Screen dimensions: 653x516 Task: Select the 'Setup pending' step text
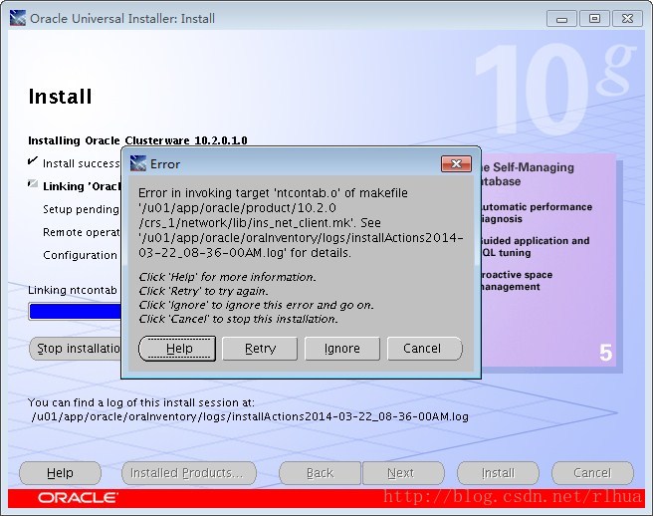click(x=81, y=209)
